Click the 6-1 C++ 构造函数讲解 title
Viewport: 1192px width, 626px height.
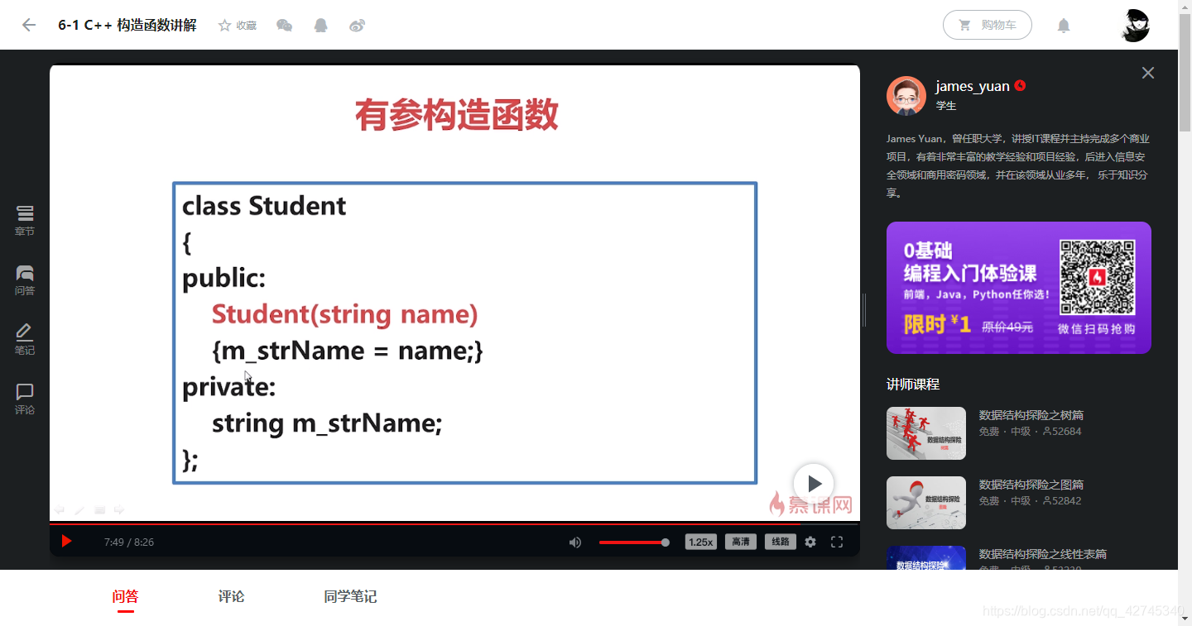click(x=127, y=25)
